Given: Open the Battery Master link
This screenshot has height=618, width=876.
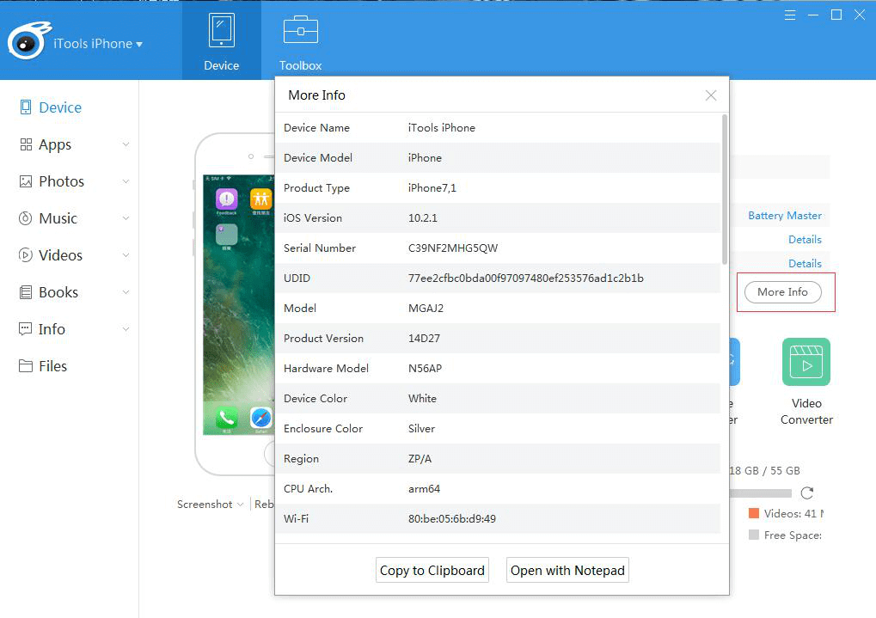Looking at the screenshot, I should tap(784, 216).
